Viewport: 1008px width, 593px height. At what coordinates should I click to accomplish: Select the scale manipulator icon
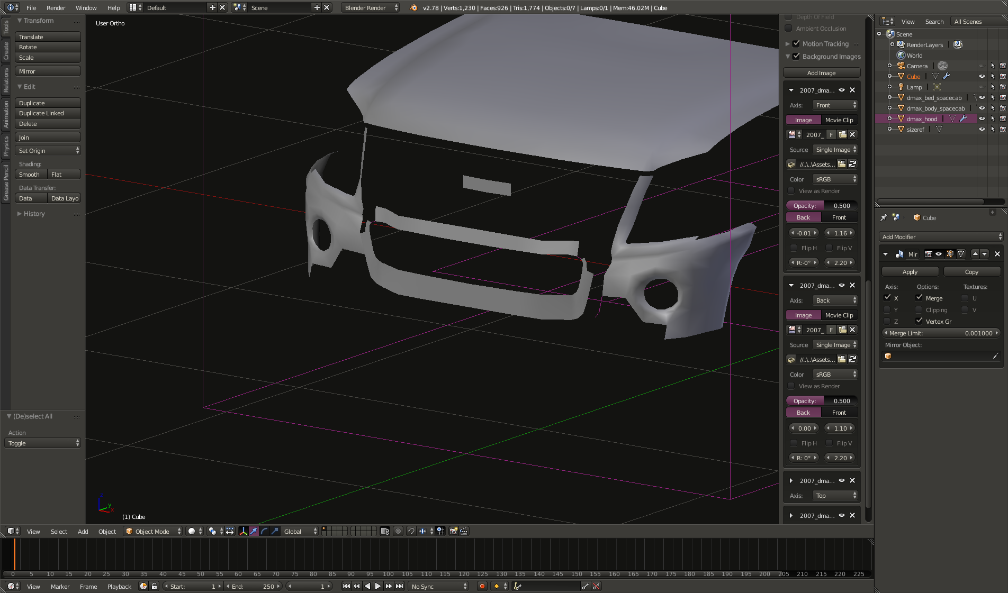click(275, 531)
